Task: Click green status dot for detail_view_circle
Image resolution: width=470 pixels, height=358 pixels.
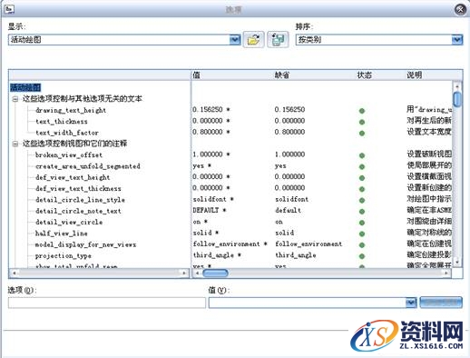Action: pyautogui.click(x=361, y=223)
